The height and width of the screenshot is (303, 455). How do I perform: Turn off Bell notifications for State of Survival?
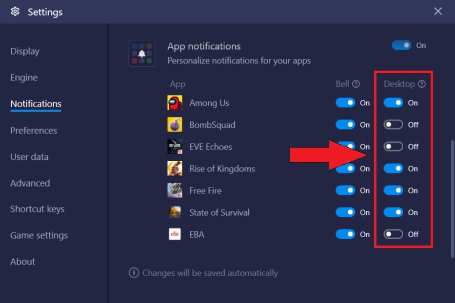pos(345,212)
